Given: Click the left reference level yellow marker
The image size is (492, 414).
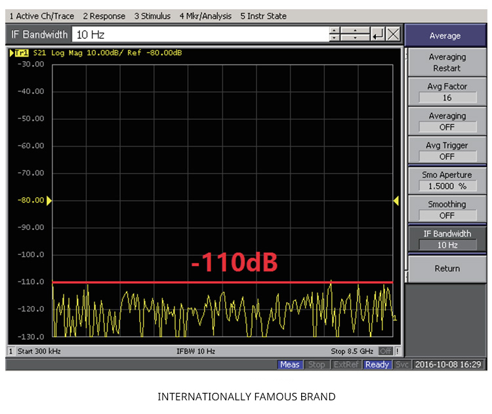Looking at the screenshot, I should (x=49, y=200).
